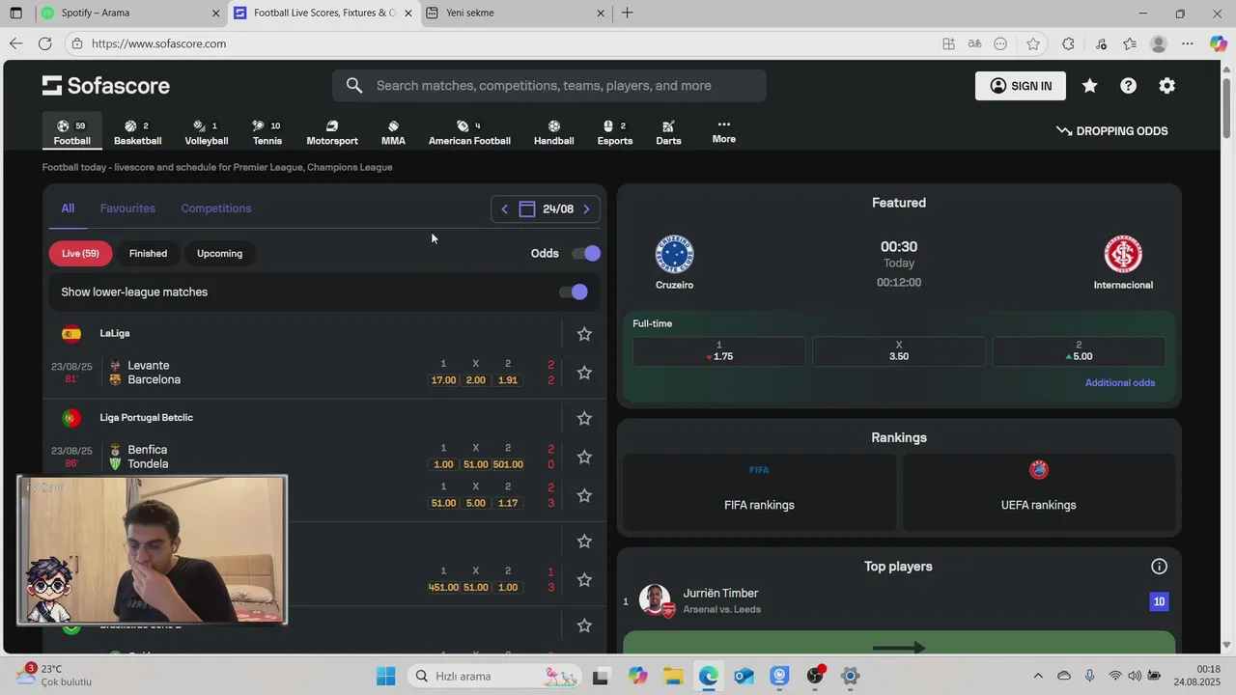Image resolution: width=1236 pixels, height=695 pixels.
Task: Open the Tennis sport category
Action: pos(267,132)
